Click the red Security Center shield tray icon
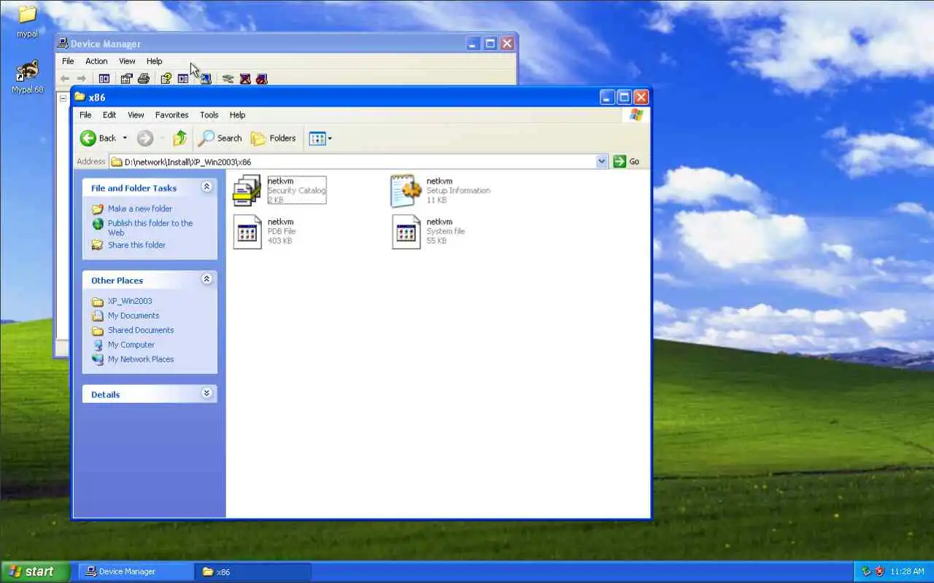The image size is (934, 583). pos(879,571)
